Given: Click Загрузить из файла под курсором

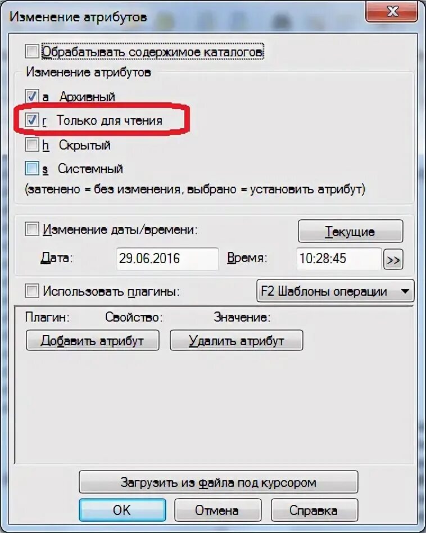Looking at the screenshot, I should [x=219, y=482].
